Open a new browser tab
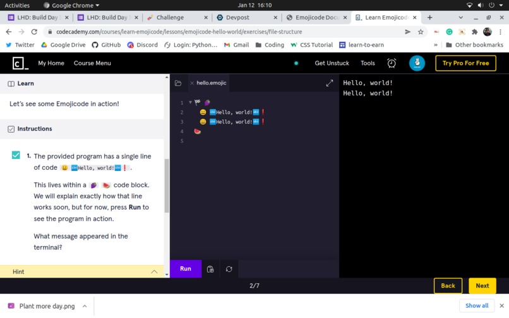The image size is (509, 318). point(430,18)
